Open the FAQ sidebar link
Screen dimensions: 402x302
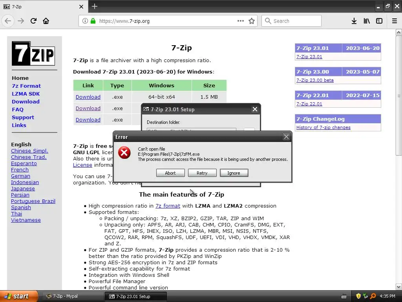18,109
